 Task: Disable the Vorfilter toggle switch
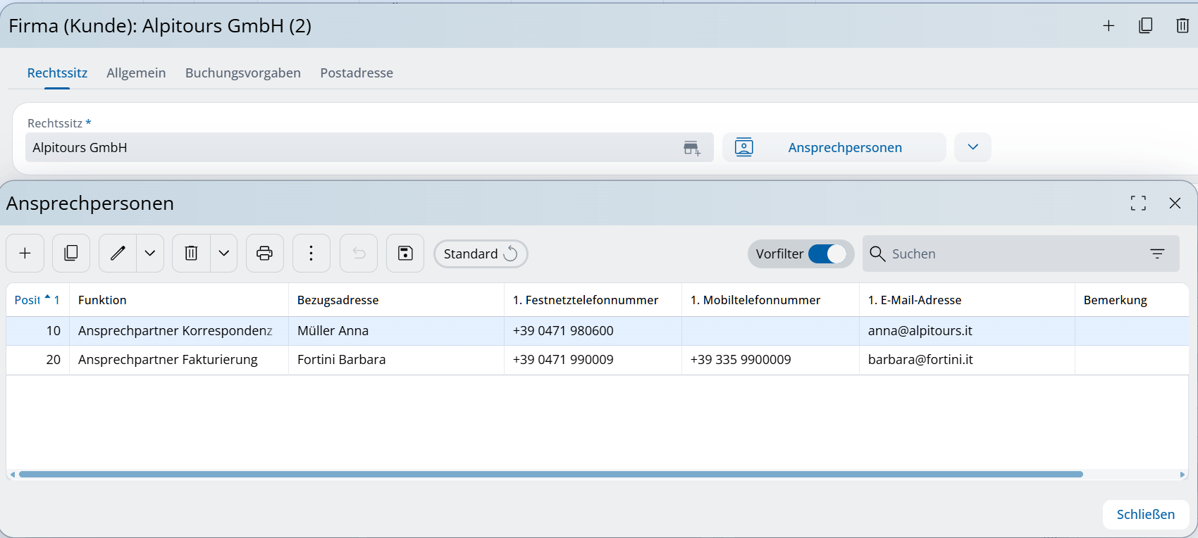pos(827,254)
